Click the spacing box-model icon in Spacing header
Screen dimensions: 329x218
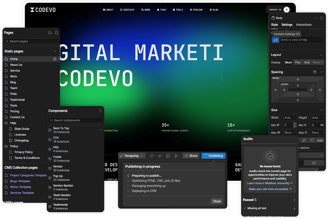point(315,72)
